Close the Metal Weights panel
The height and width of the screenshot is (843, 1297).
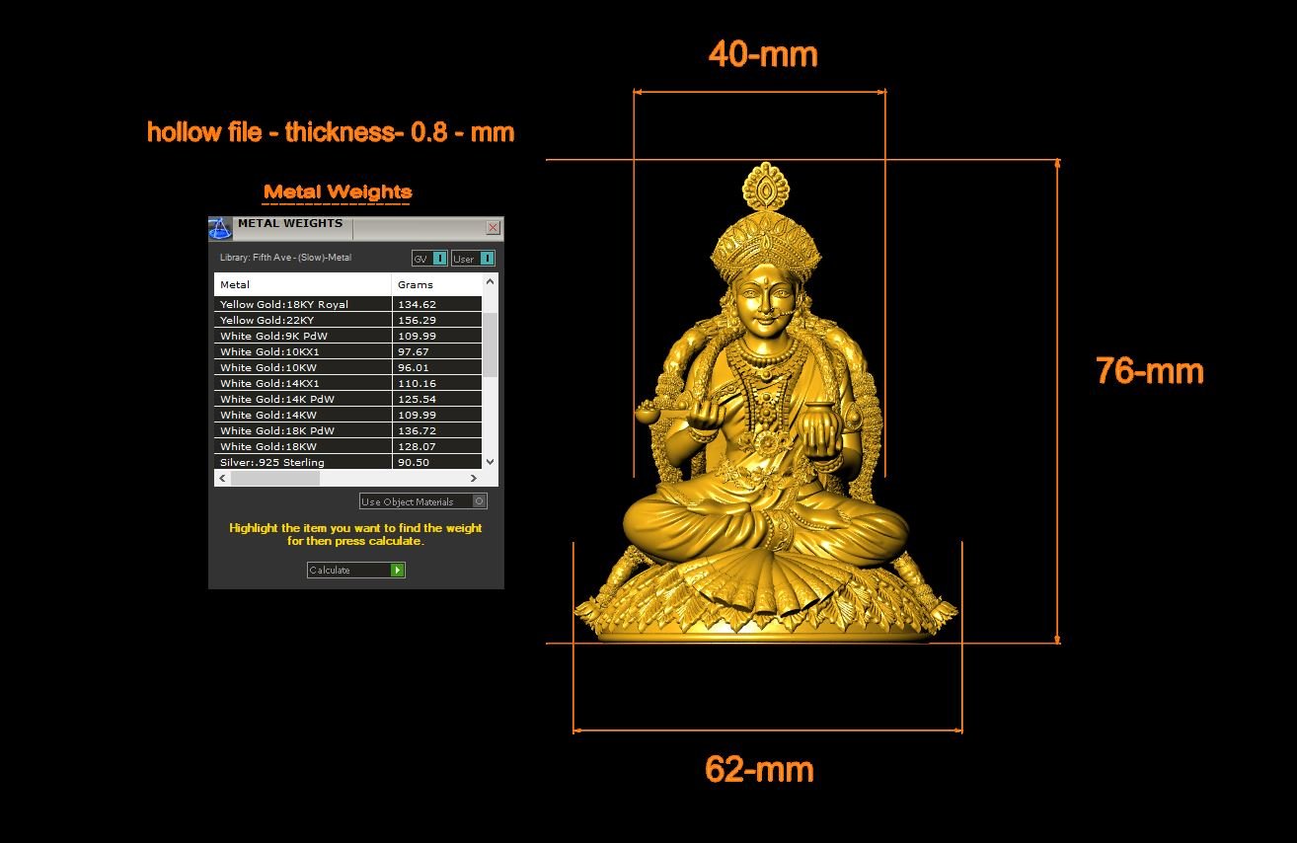pyautogui.click(x=494, y=228)
